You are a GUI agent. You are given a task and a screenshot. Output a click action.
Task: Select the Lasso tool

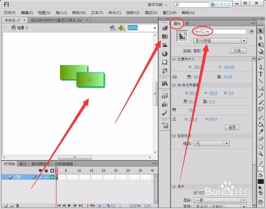click(x=261, y=59)
